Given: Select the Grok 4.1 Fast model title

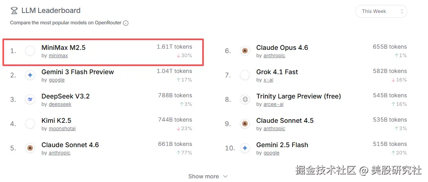Looking at the screenshot, I should click(x=277, y=72).
